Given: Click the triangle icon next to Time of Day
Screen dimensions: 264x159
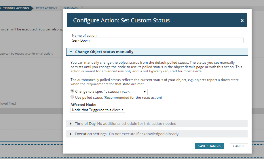Looking at the screenshot, I should [x=71, y=124].
